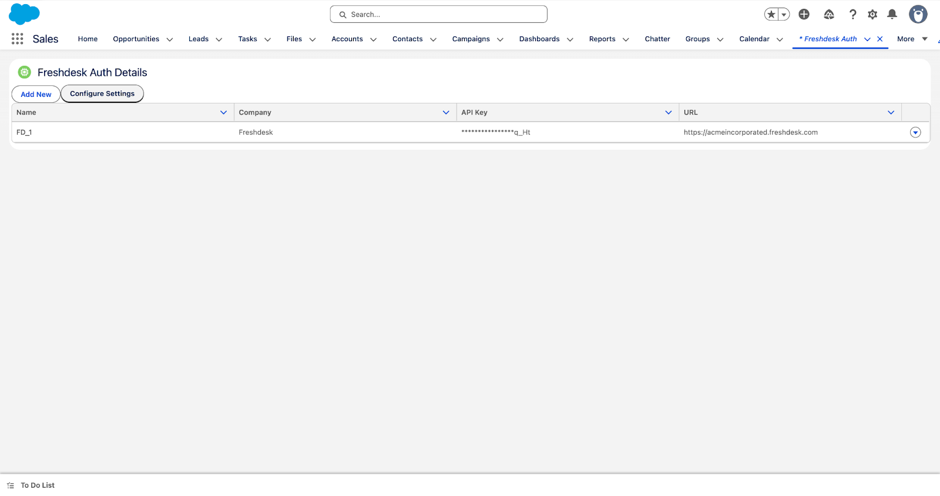Expand the Leads tab chevron
940x496 pixels.
click(x=219, y=39)
